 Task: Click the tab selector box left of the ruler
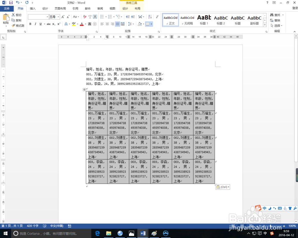pyautogui.click(x=3, y=37)
